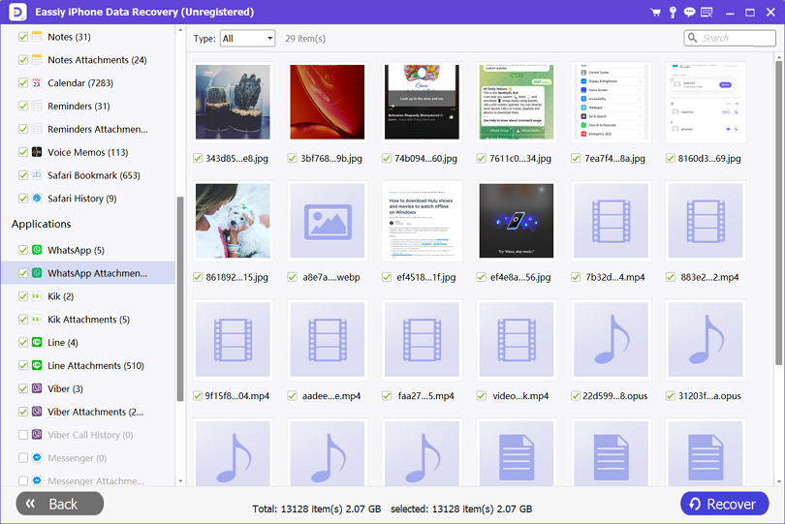Viewport: 785px width, 524px height.
Task: Uncheck file 3bf768...9b.jpg checkbox
Action: click(293, 158)
